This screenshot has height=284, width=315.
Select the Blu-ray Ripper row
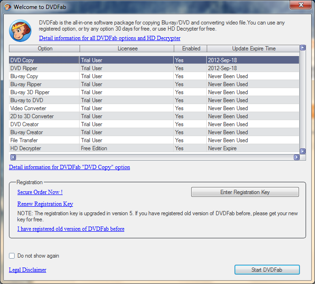(x=154, y=84)
